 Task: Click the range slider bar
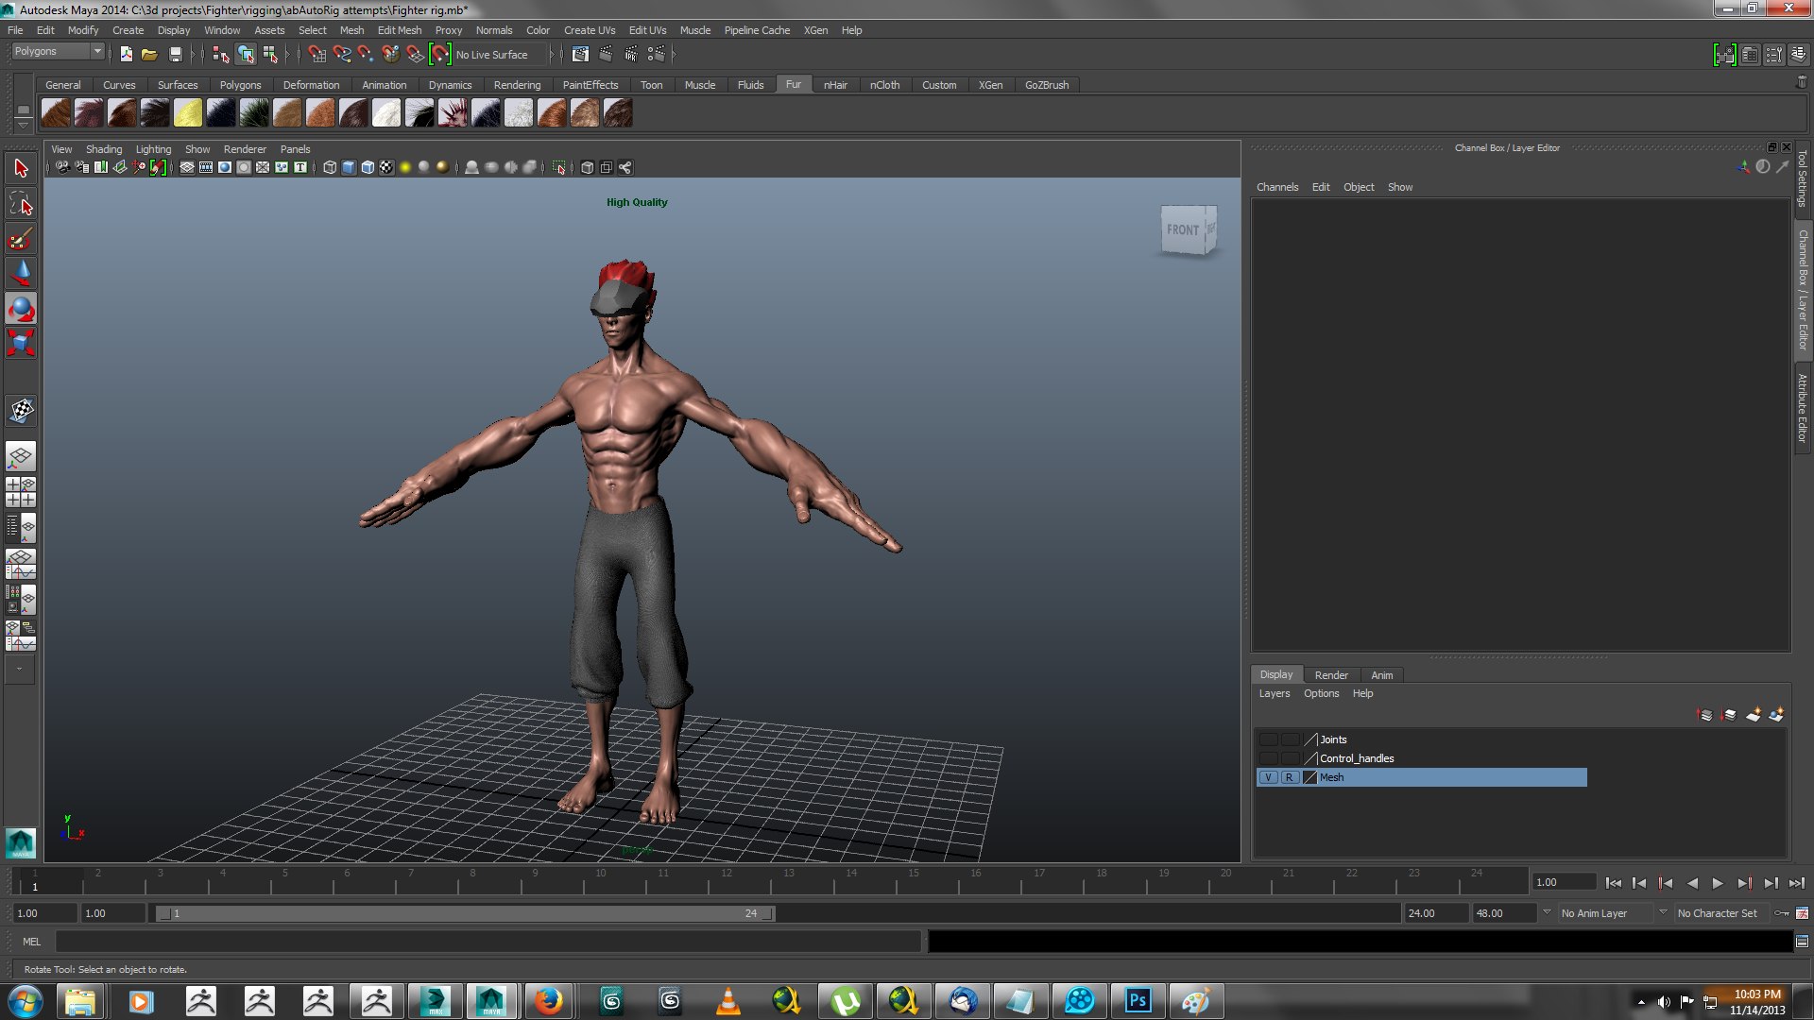[x=466, y=913]
